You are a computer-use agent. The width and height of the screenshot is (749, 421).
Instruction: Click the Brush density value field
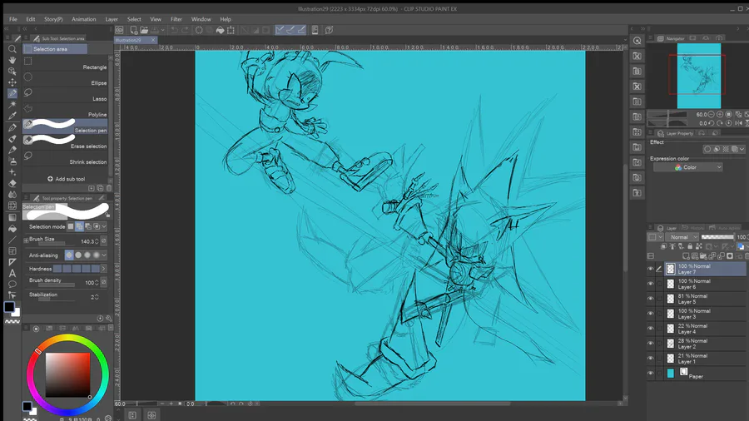(x=92, y=283)
